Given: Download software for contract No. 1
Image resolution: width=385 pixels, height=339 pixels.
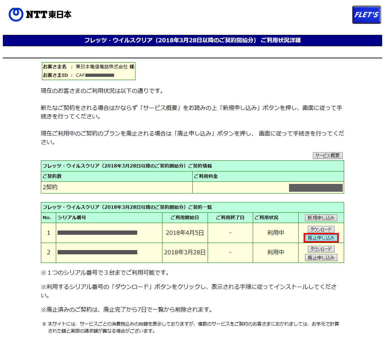Looking at the screenshot, I should coord(321,229).
